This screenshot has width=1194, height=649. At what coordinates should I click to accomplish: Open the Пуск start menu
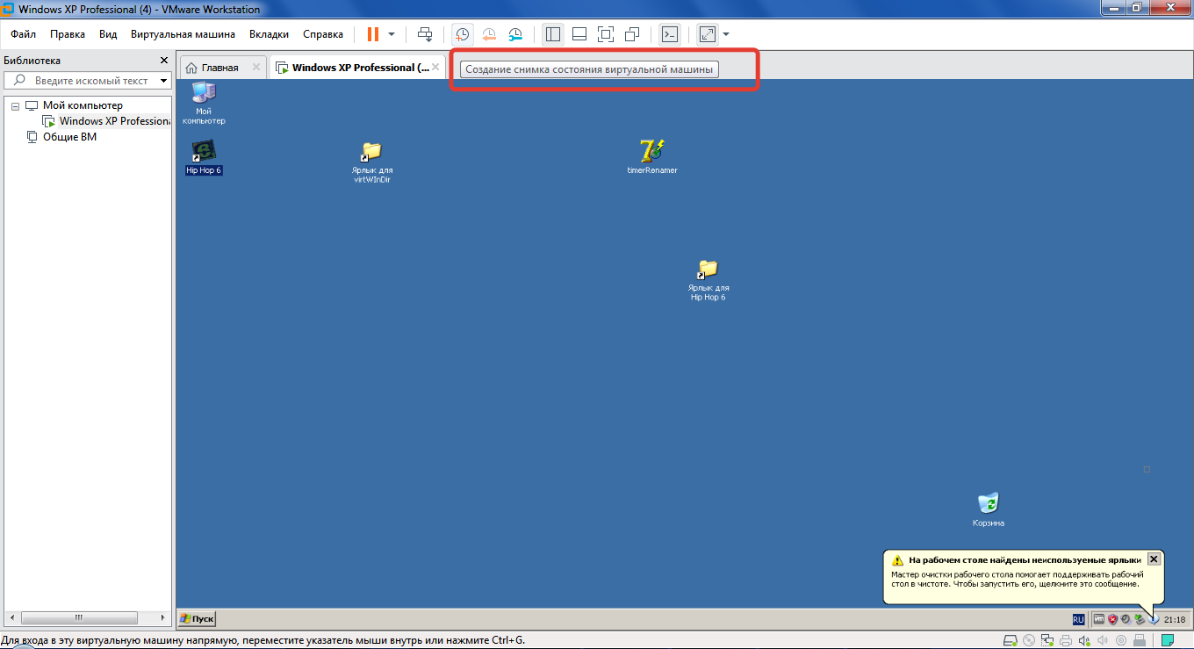coord(197,618)
